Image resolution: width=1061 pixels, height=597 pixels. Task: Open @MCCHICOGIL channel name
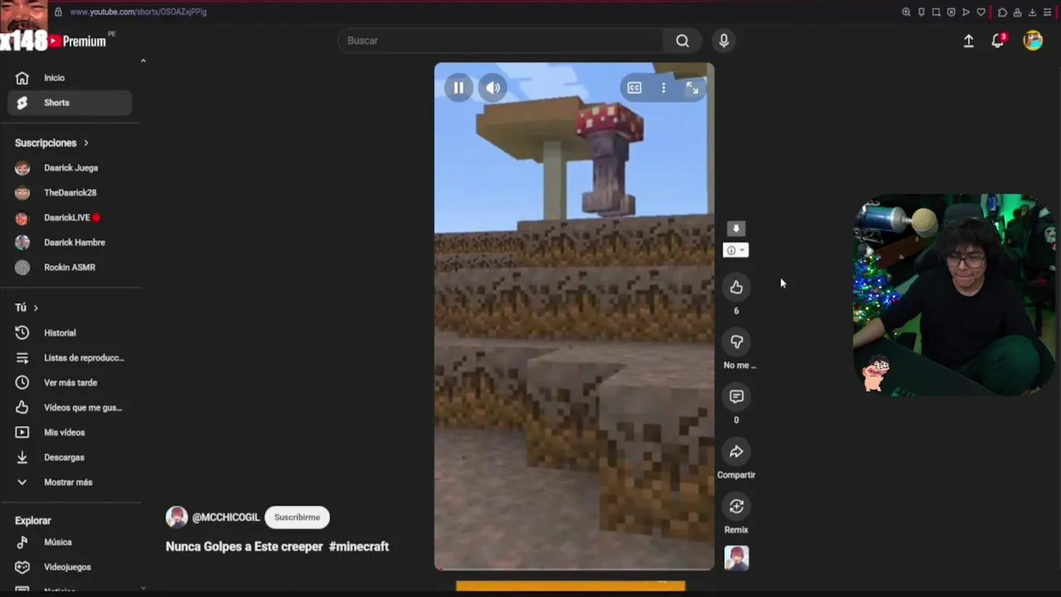(x=225, y=517)
